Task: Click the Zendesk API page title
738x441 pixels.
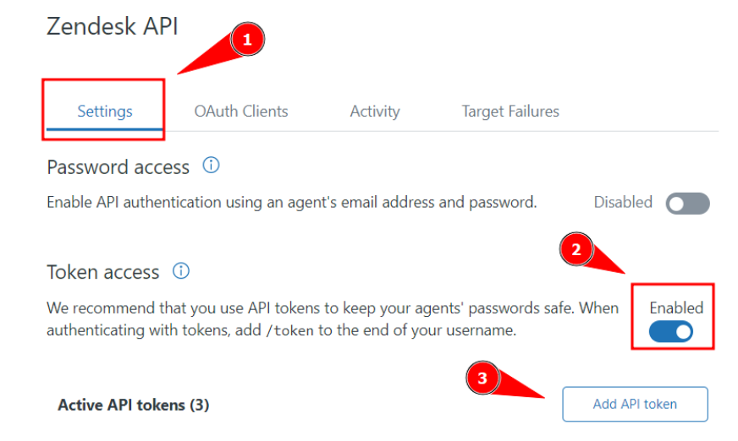Action: (x=113, y=25)
